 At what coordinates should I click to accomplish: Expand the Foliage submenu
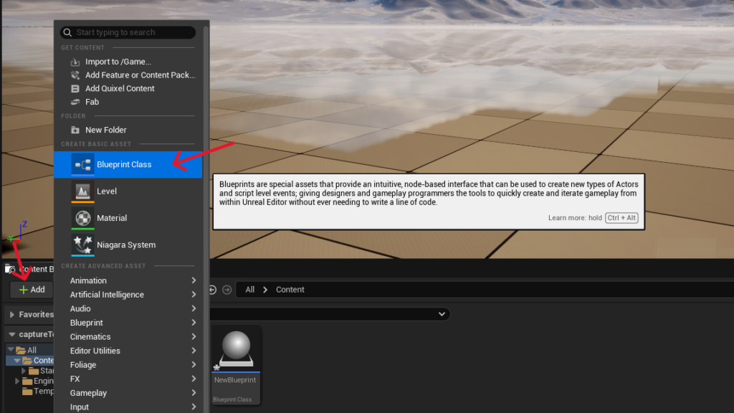[128, 365]
